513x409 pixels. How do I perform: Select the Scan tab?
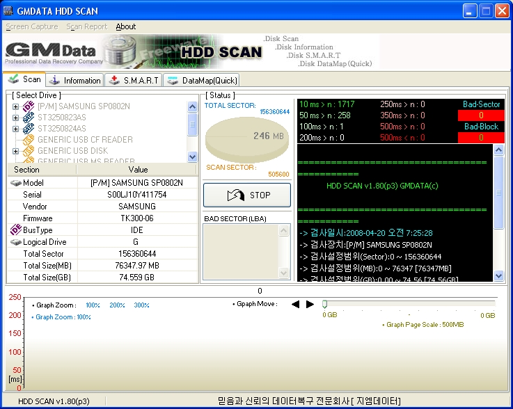(x=24, y=79)
